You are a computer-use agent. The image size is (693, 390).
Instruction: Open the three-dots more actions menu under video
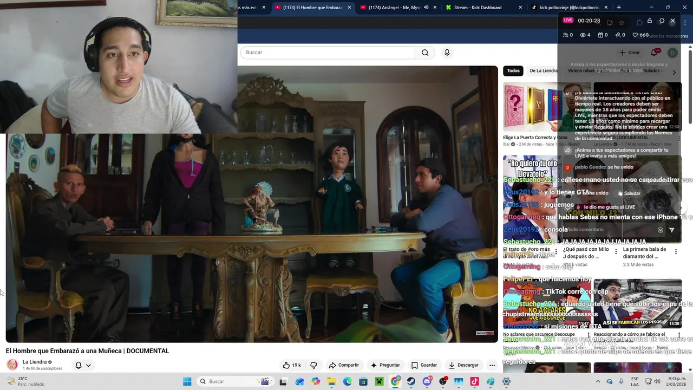coord(492,365)
